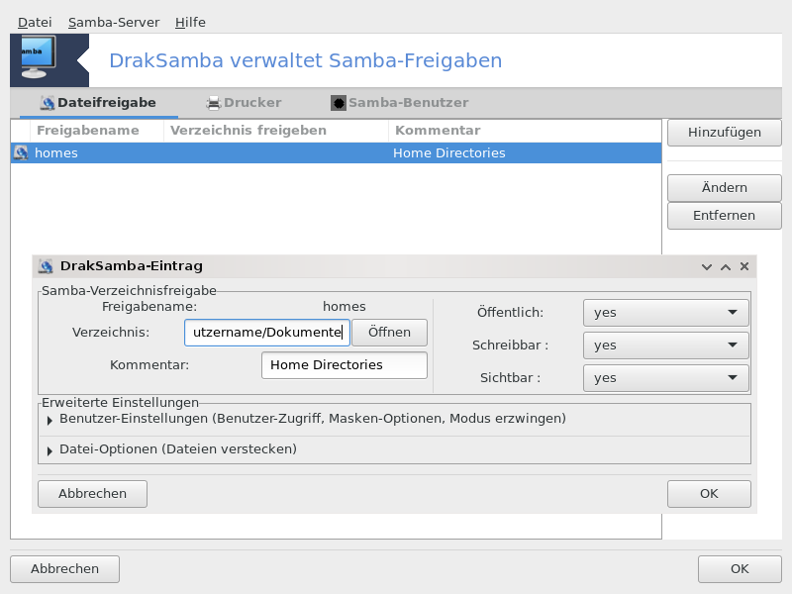Click the DrakSamba monitor logo icon

[x=39, y=58]
